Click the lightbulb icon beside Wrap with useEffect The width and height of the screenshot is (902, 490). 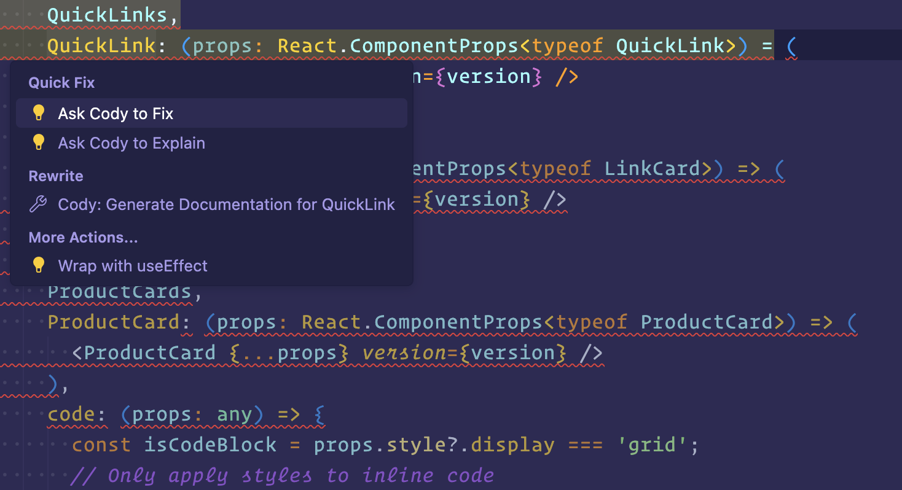39,266
